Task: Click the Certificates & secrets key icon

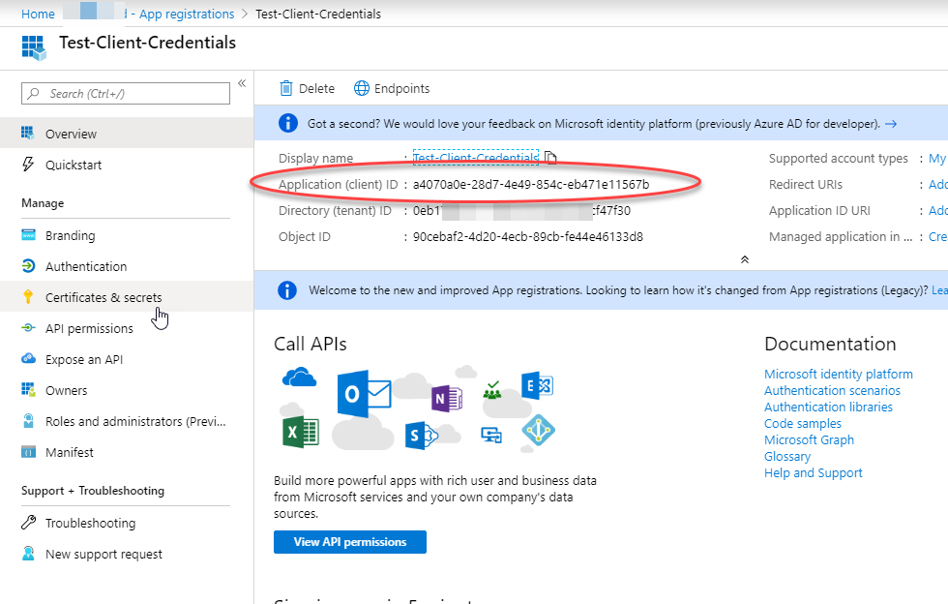Action: (x=28, y=296)
